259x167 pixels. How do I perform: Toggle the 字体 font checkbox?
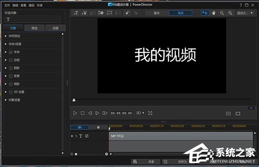click(x=11, y=52)
